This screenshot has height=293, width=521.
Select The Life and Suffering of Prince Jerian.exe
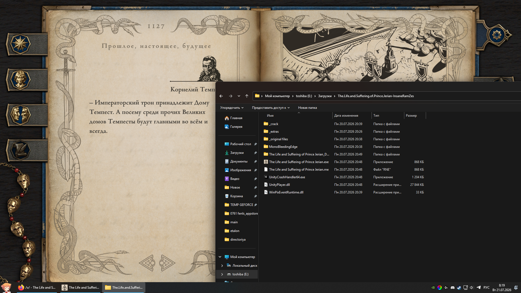point(299,162)
